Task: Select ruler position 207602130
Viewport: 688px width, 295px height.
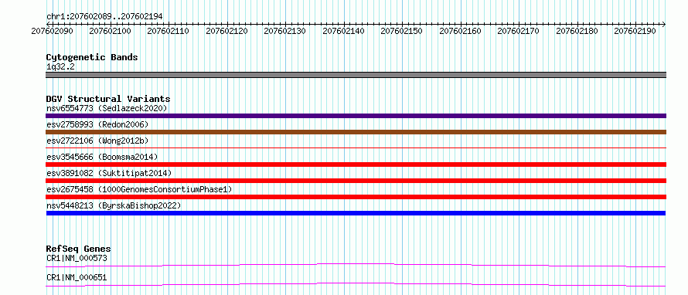Action: [x=285, y=31]
